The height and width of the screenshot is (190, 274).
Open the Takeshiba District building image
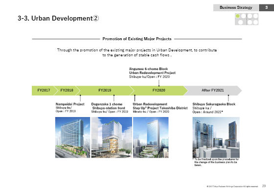pyautogui.click(x=151, y=138)
